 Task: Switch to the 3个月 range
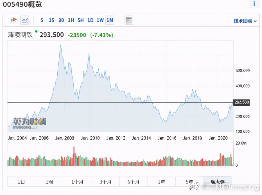pos(105,181)
